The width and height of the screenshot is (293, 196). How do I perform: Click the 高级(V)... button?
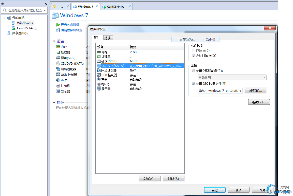point(259,102)
